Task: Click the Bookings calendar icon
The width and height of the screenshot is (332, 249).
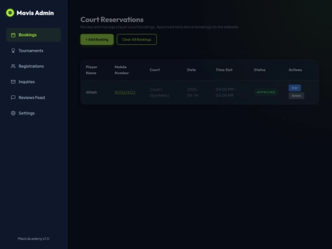Action: coord(13,35)
